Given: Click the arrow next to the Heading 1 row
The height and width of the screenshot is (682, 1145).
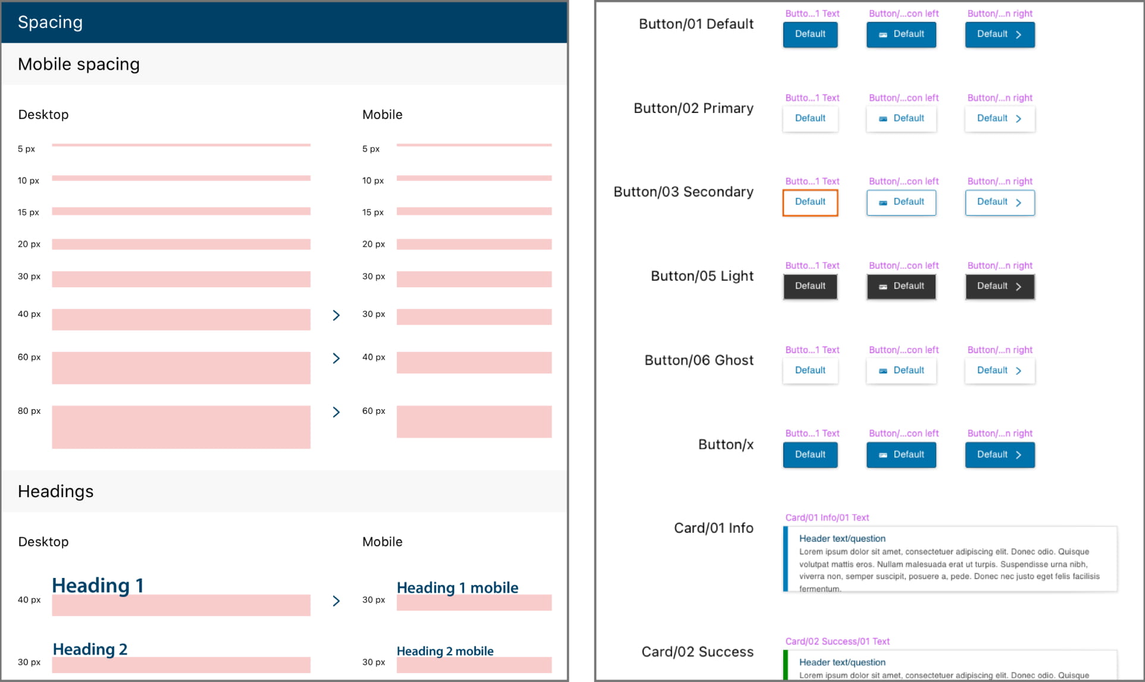Looking at the screenshot, I should point(336,601).
